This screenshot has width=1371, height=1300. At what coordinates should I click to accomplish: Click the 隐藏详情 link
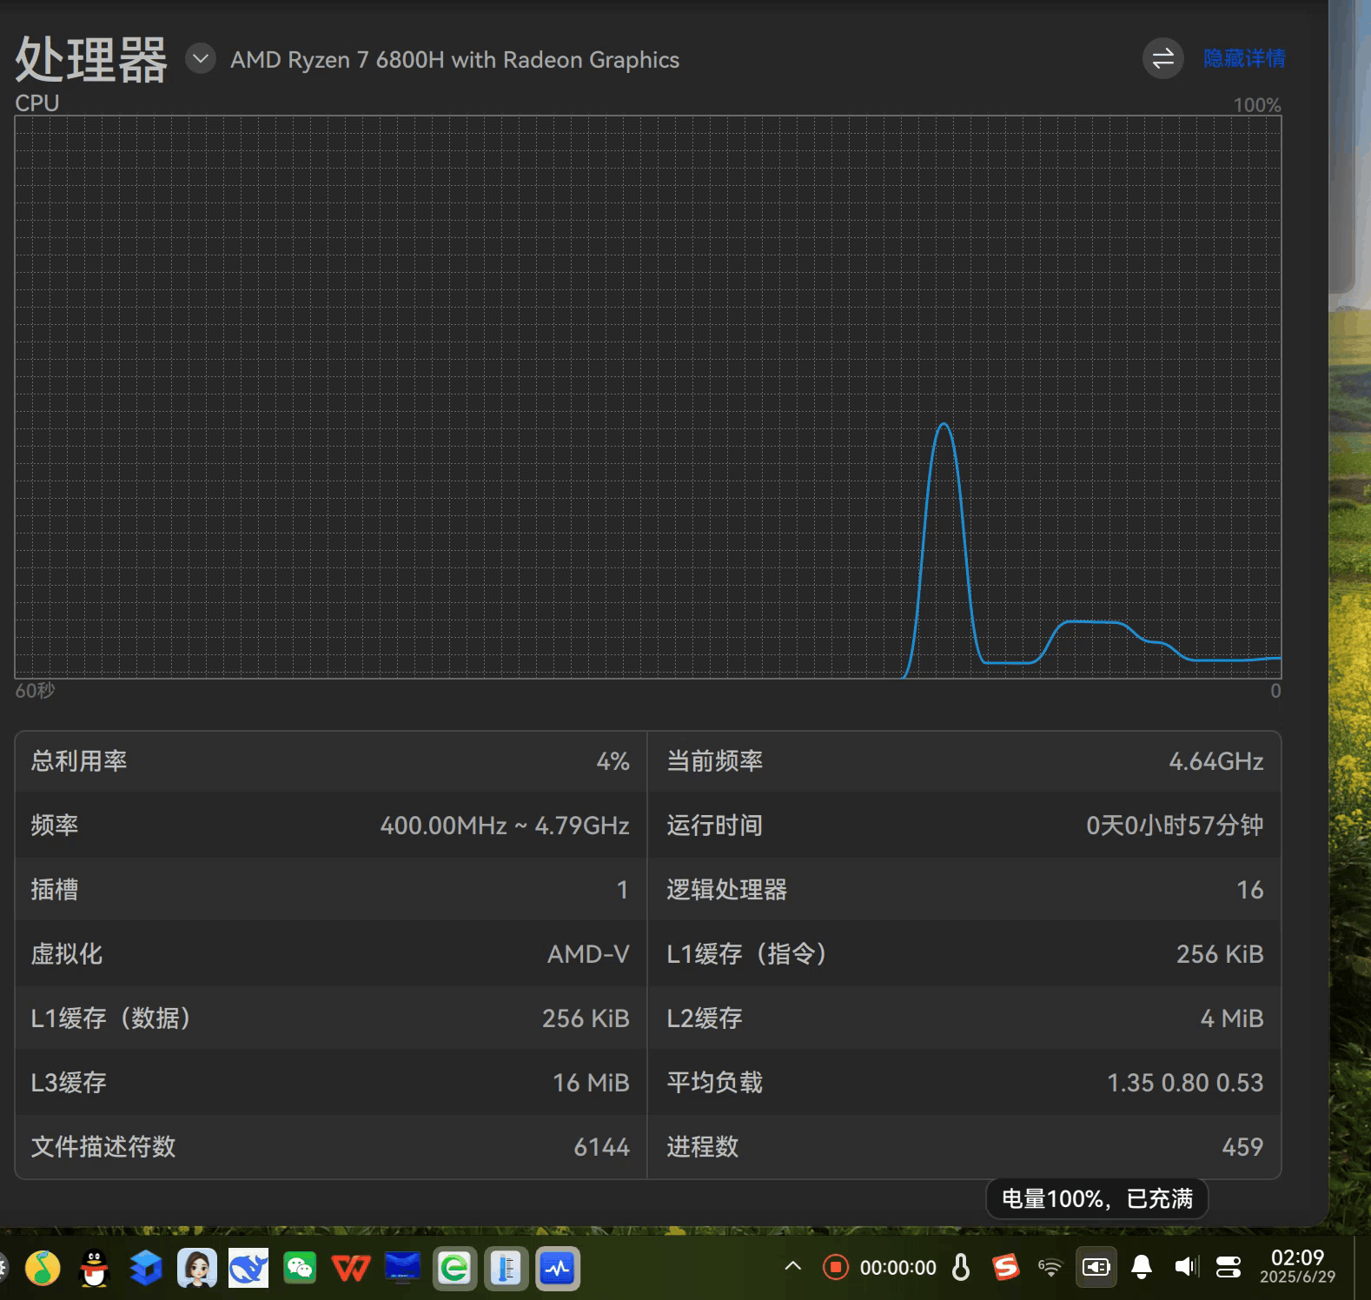tap(1244, 58)
